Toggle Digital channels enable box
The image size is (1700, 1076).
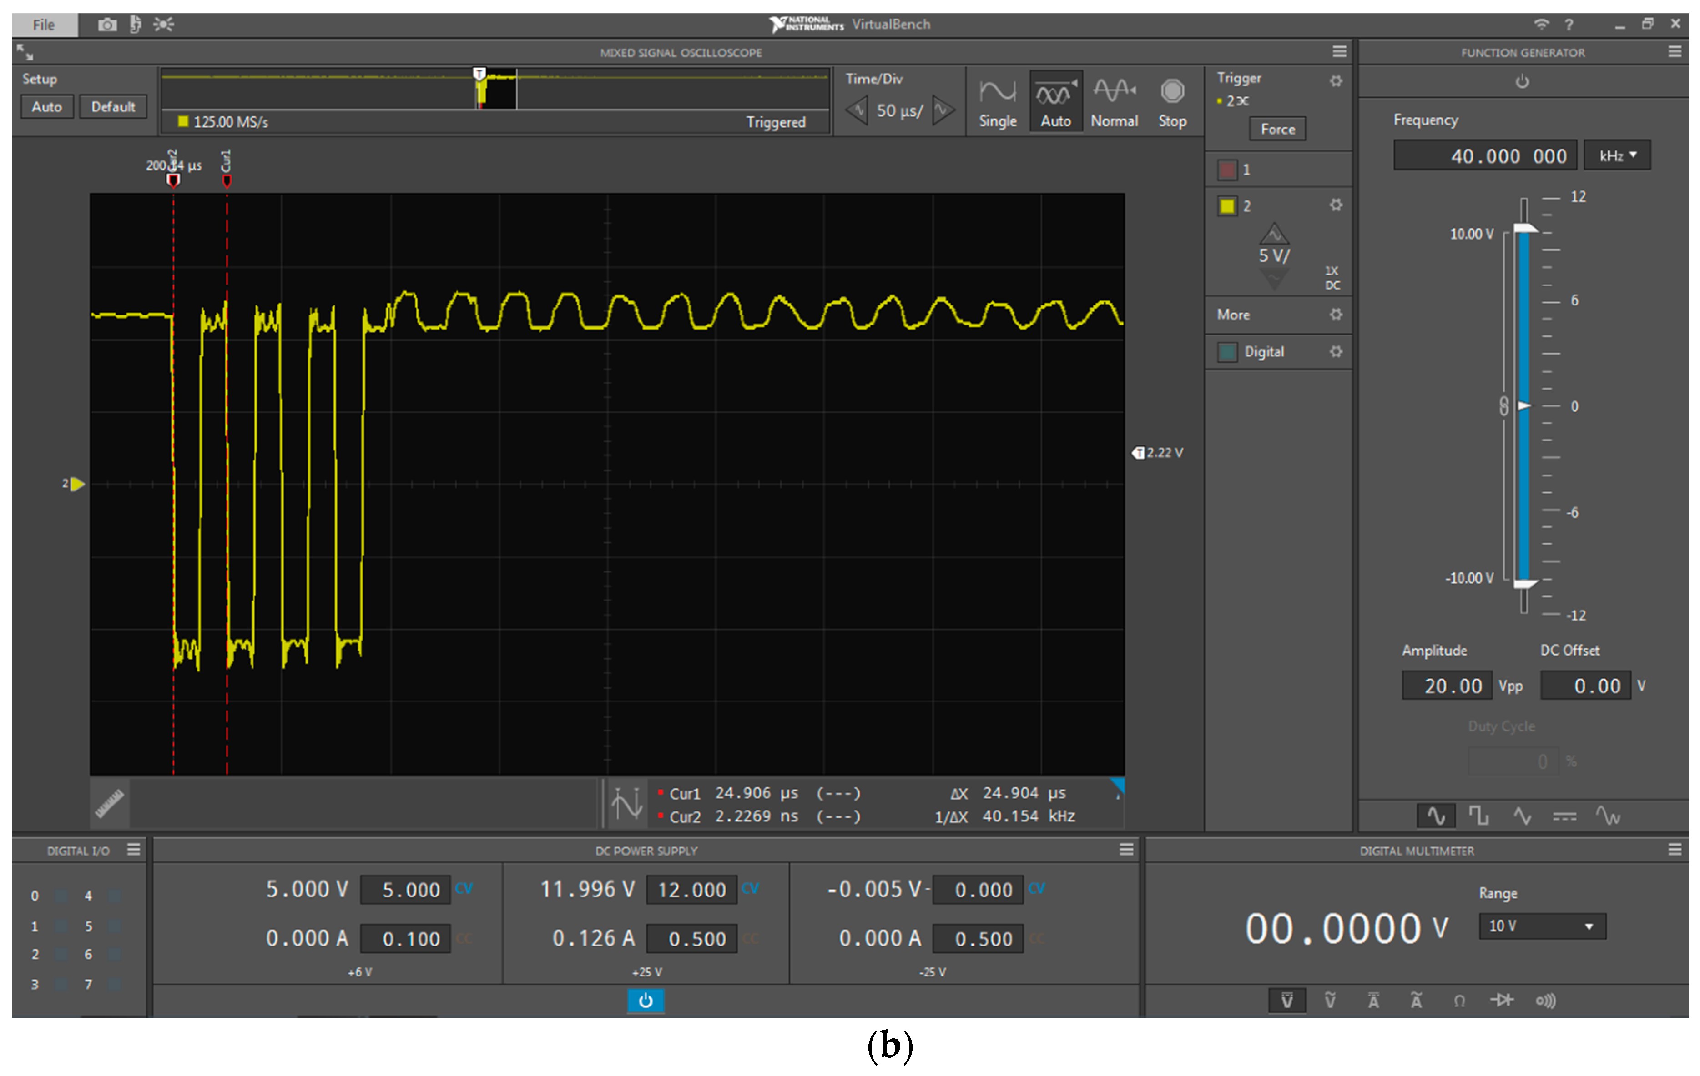[x=1227, y=351]
